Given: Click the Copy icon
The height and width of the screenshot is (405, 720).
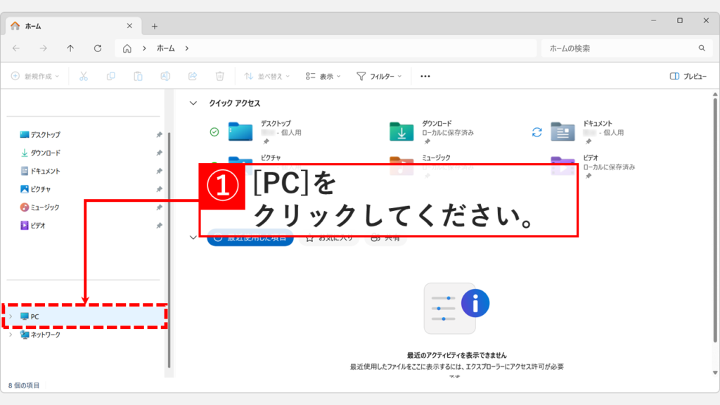Looking at the screenshot, I should (110, 75).
